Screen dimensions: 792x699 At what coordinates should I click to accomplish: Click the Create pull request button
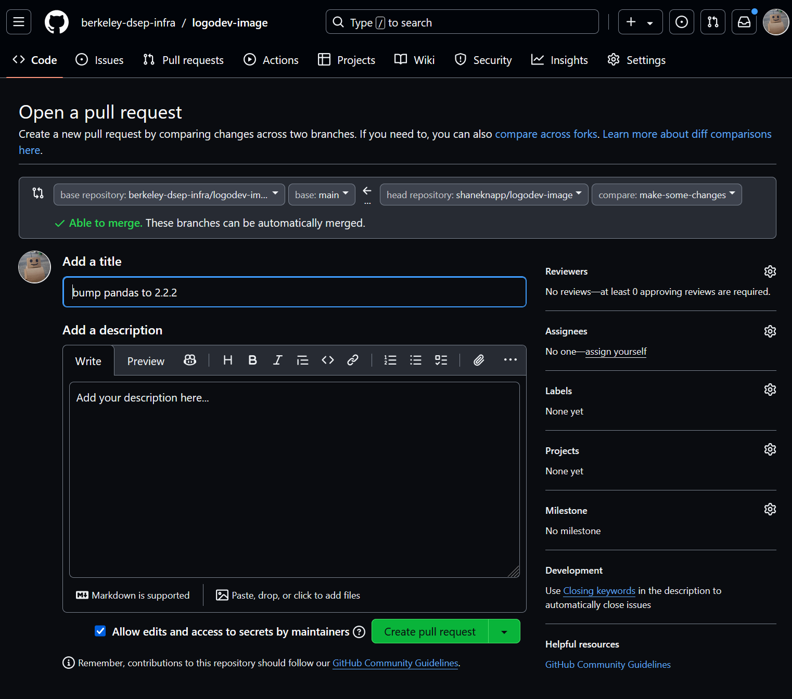[429, 631]
